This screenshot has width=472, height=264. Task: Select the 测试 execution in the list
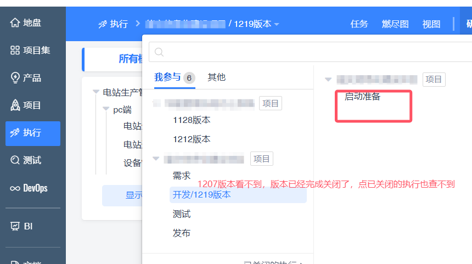pyautogui.click(x=182, y=214)
